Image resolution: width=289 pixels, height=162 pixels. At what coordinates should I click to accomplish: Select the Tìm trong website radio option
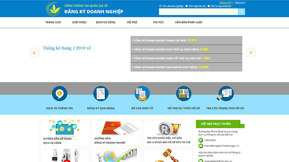click(209, 6)
